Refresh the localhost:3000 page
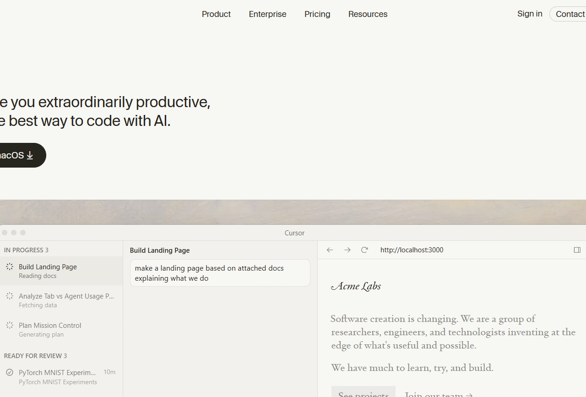The image size is (586, 397). pyautogui.click(x=364, y=250)
